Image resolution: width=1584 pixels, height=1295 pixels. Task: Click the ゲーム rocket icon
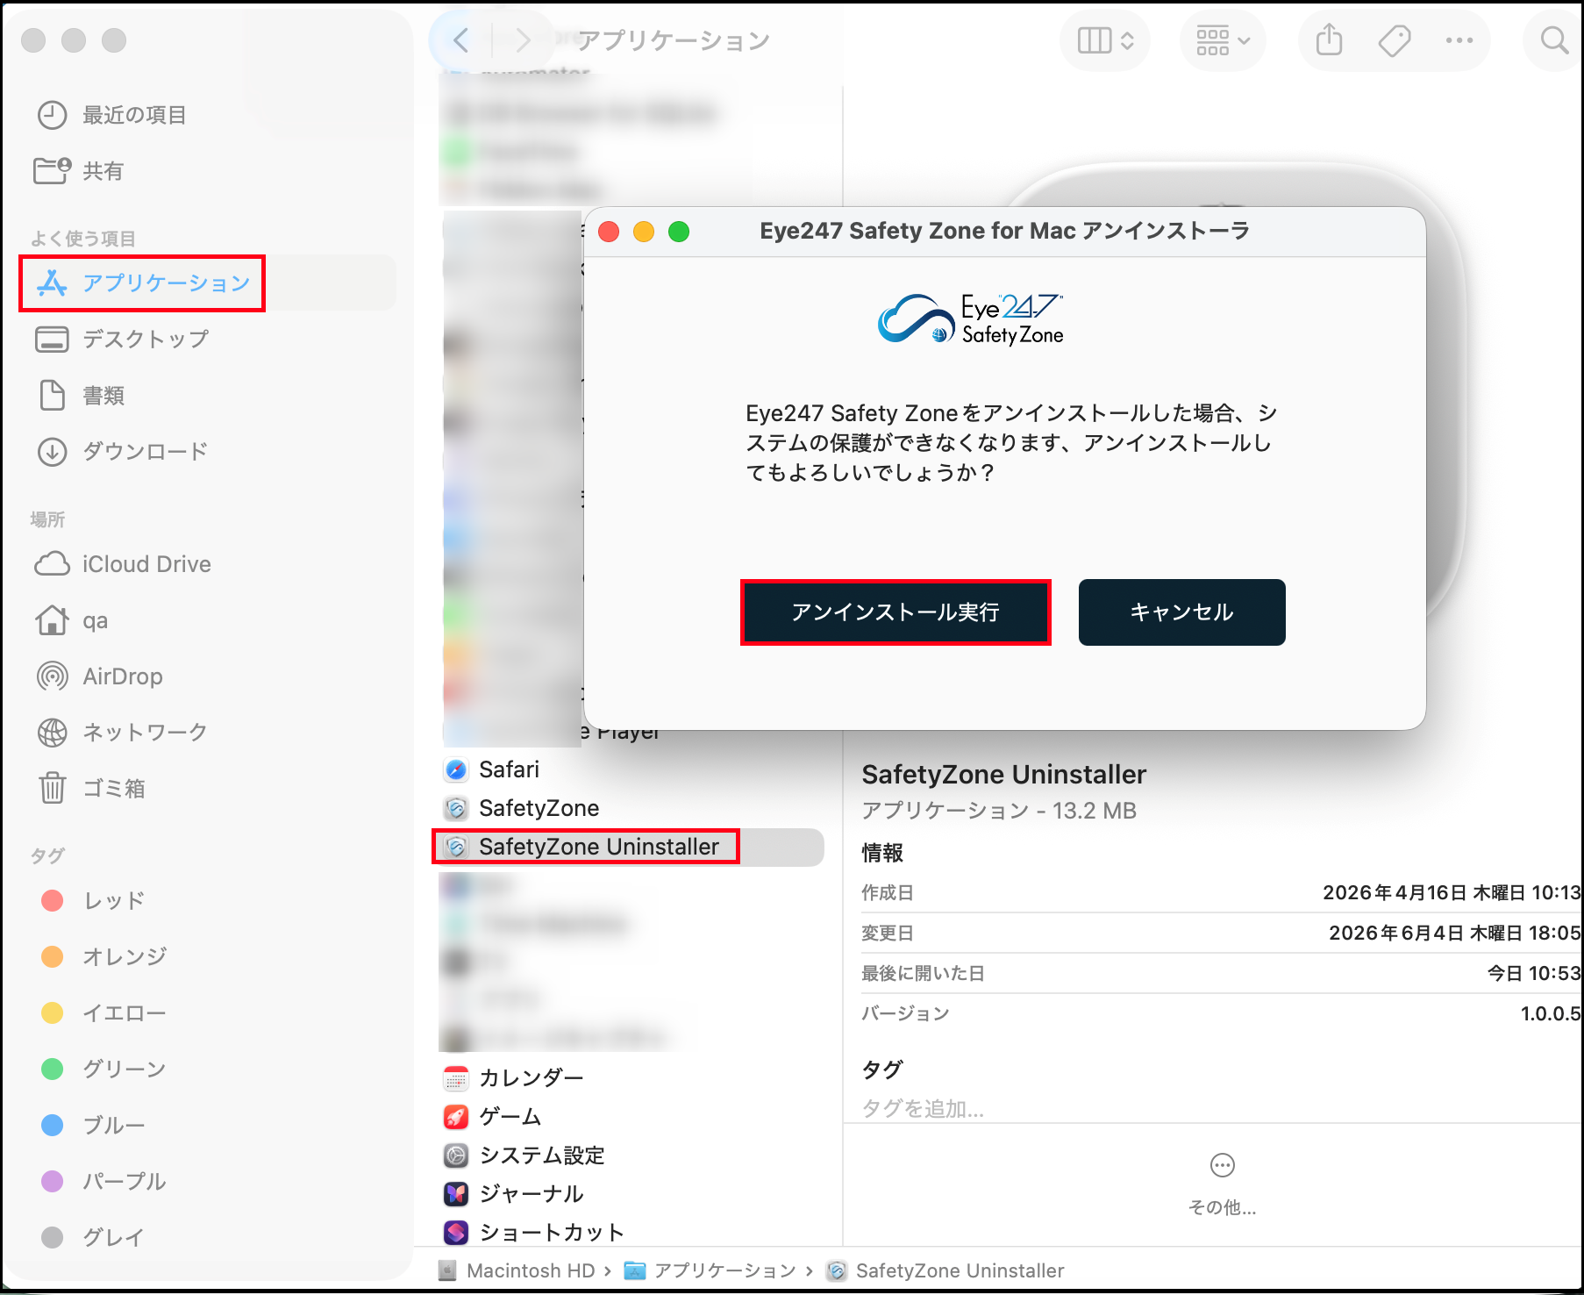pos(456,1117)
